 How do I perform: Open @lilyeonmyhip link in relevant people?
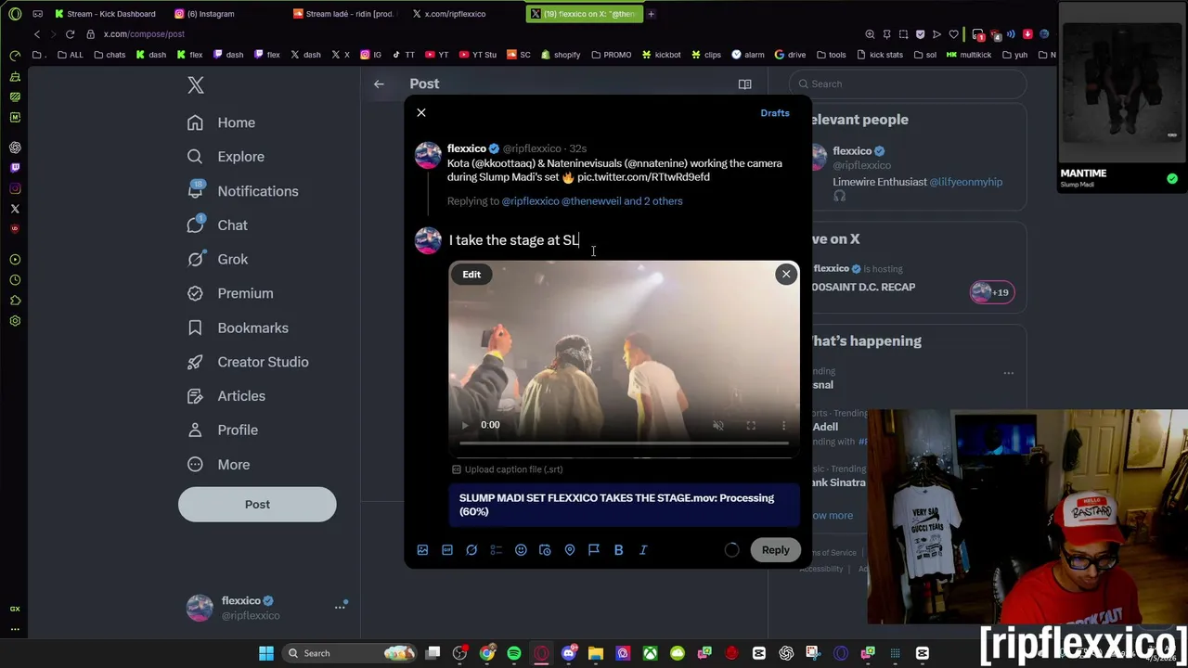coord(965,182)
